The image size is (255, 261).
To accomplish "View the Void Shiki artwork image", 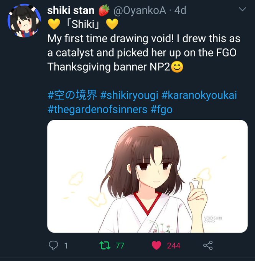I will (x=147, y=176).
